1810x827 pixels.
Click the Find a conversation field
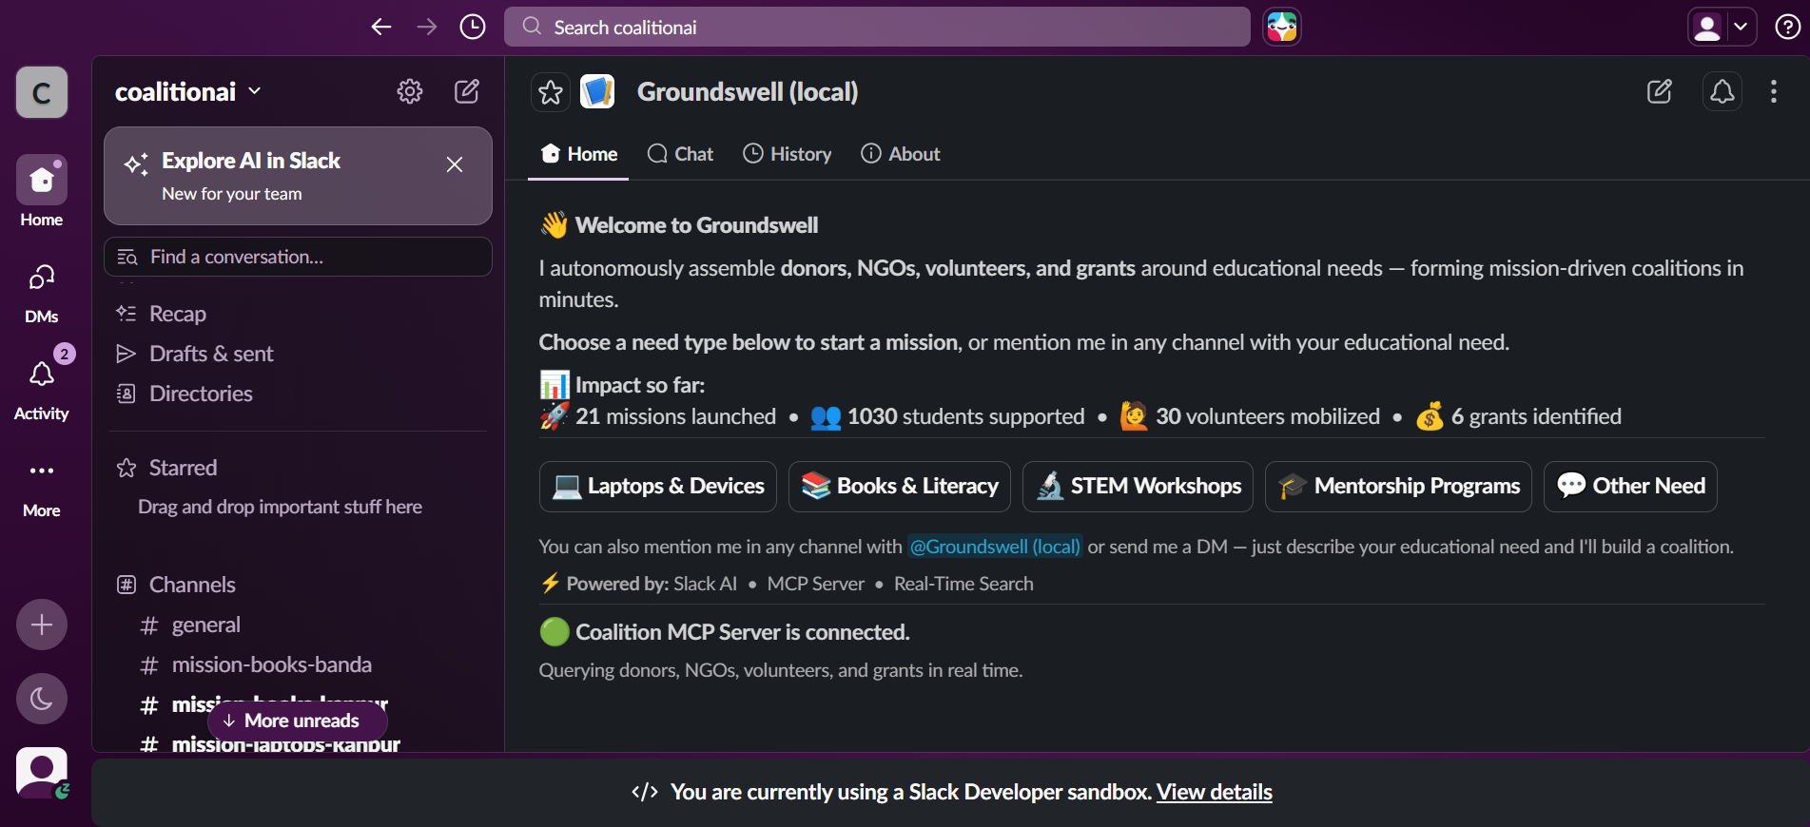click(x=298, y=257)
